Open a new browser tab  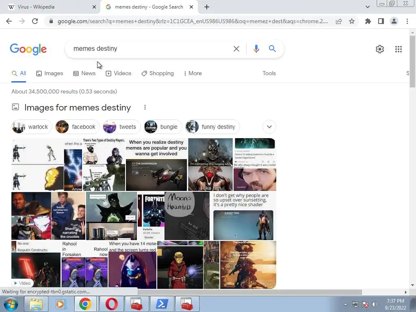coord(207,7)
